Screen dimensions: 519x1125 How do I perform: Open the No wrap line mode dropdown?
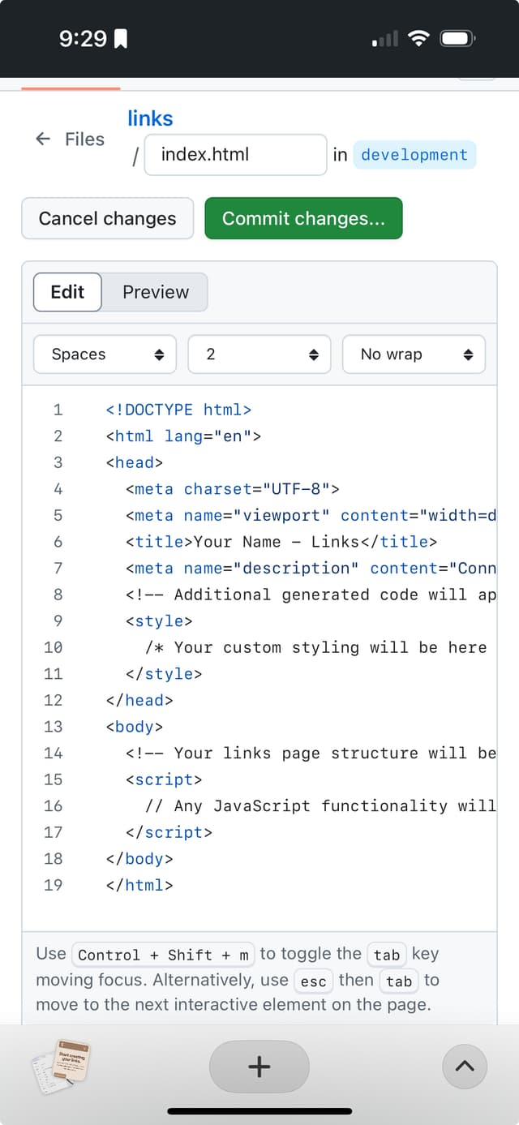[414, 354]
